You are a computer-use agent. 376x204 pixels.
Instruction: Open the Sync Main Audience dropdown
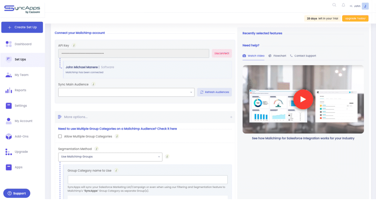[x=126, y=92]
